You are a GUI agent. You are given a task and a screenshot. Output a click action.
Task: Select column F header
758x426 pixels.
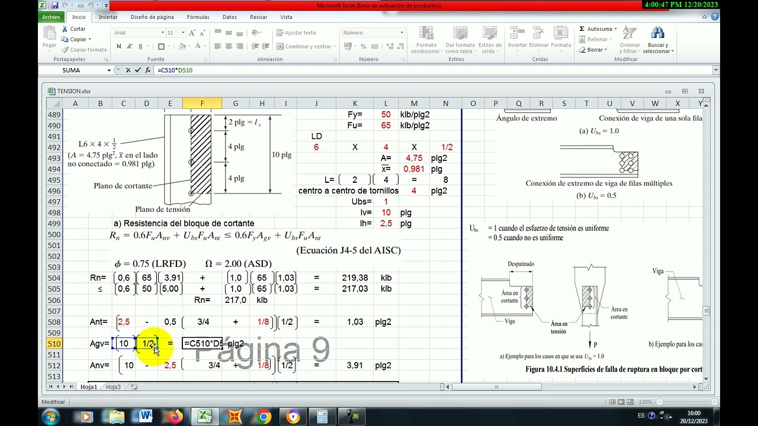tap(202, 104)
